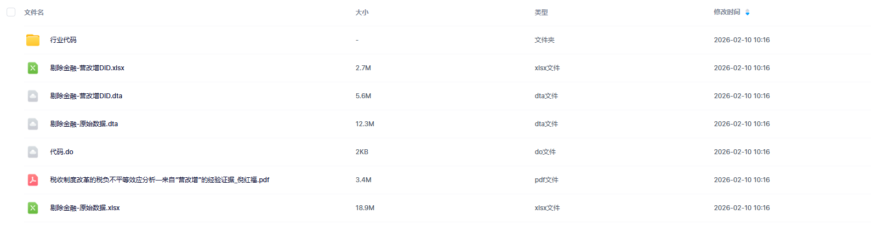Click the 代码.do file icon
The image size is (871, 231).
33,152
